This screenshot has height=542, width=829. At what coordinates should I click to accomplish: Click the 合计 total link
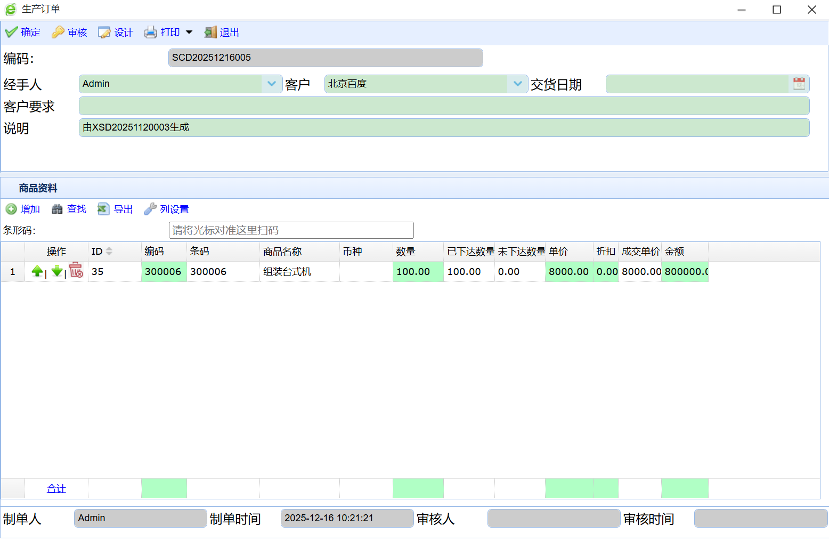tap(56, 489)
